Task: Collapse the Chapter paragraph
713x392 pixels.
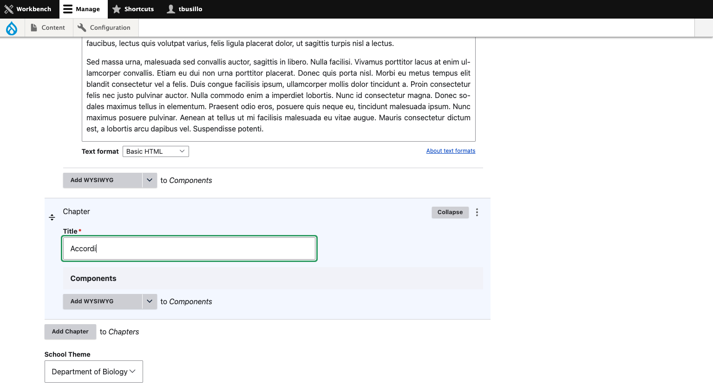Action: point(450,212)
